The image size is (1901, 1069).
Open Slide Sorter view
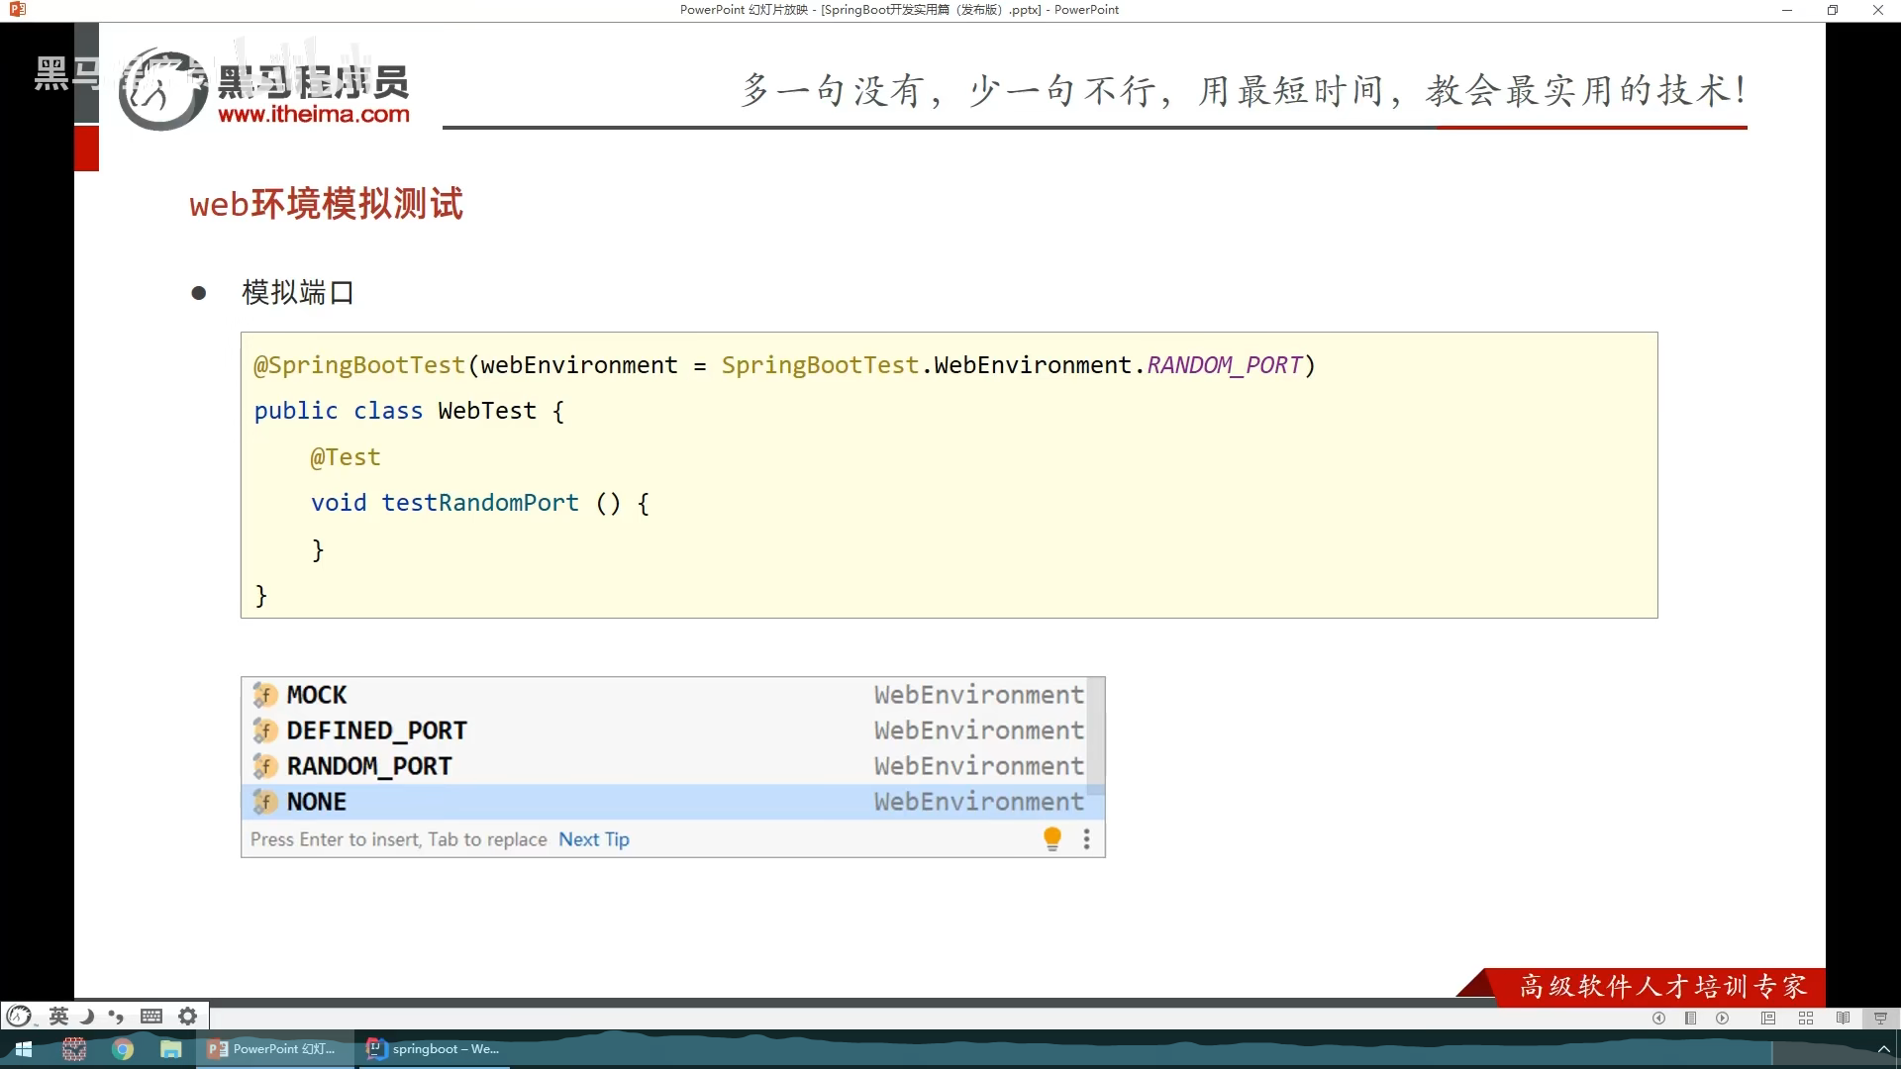pyautogui.click(x=1806, y=1018)
